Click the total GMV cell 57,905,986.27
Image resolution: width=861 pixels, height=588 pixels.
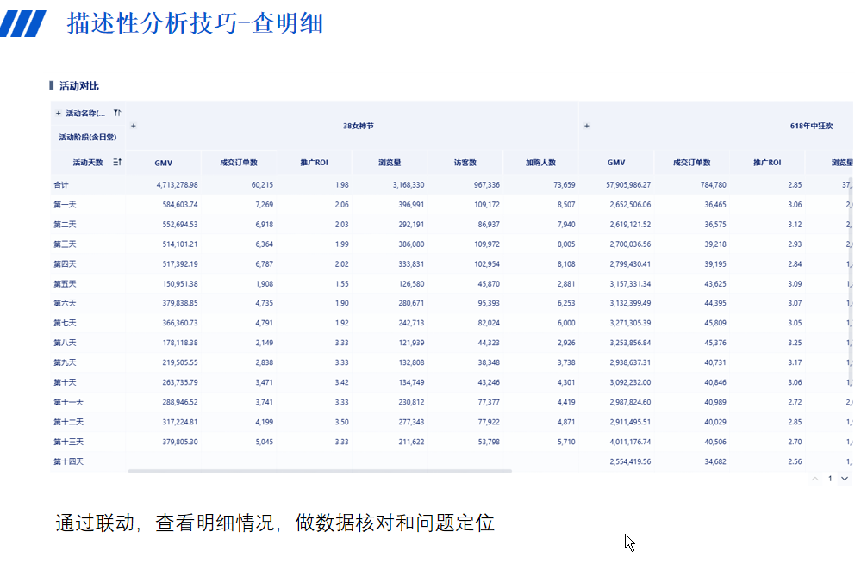pos(628,185)
